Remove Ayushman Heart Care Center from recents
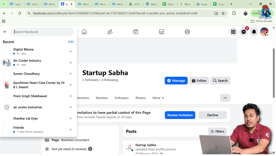The width and height of the screenshot is (276, 156). click(x=70, y=85)
